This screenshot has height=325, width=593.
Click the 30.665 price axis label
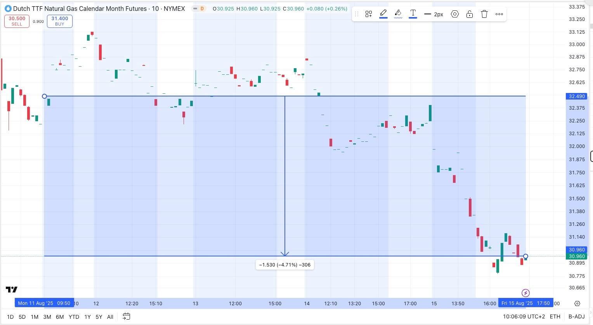577,288
